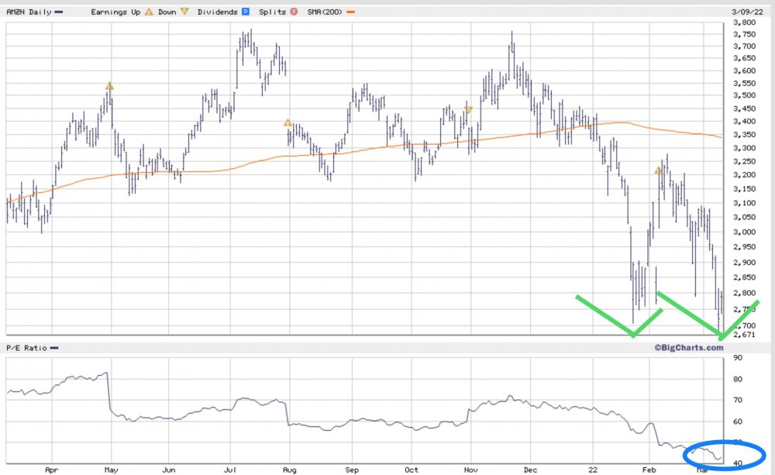Click the 'May' month axis label
The width and height of the screenshot is (775, 475).
pyautogui.click(x=111, y=470)
